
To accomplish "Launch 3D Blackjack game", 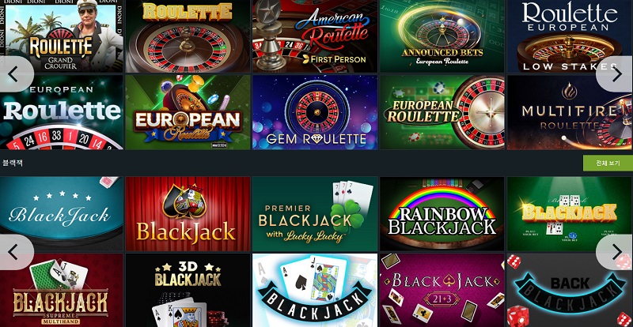I will [188, 291].
